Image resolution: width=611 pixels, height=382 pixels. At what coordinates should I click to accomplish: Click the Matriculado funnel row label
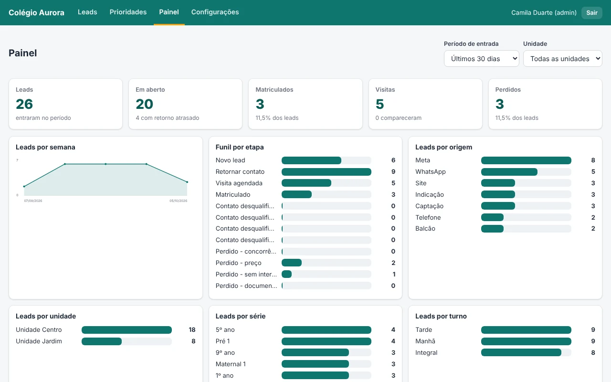[233, 195]
